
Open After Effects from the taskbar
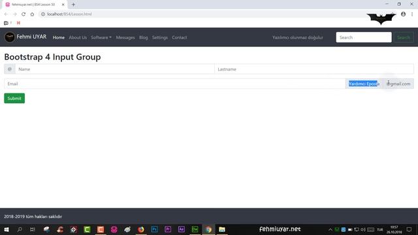pos(182,229)
